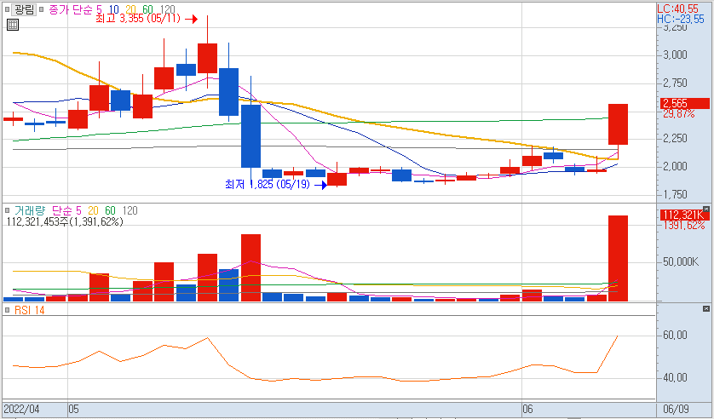The height and width of the screenshot is (419, 714).
Task: Click the 거래량 volume indicator label
Action: click(x=30, y=210)
